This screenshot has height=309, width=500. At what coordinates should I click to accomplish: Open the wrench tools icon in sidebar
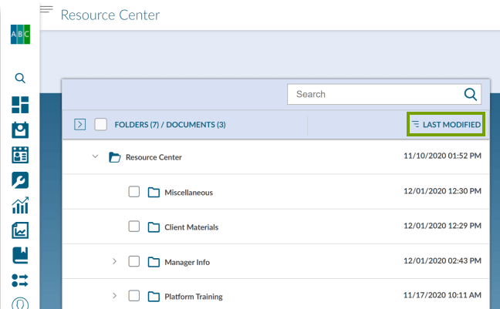click(20, 180)
